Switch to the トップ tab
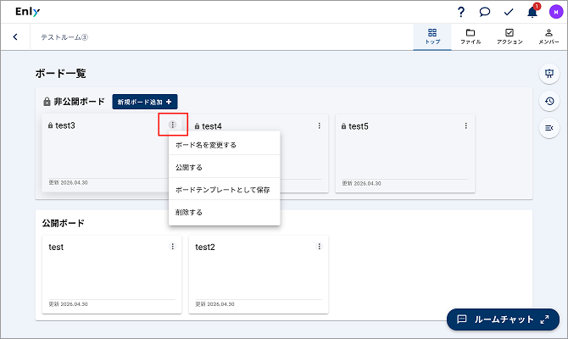The height and width of the screenshot is (339, 568). point(432,36)
